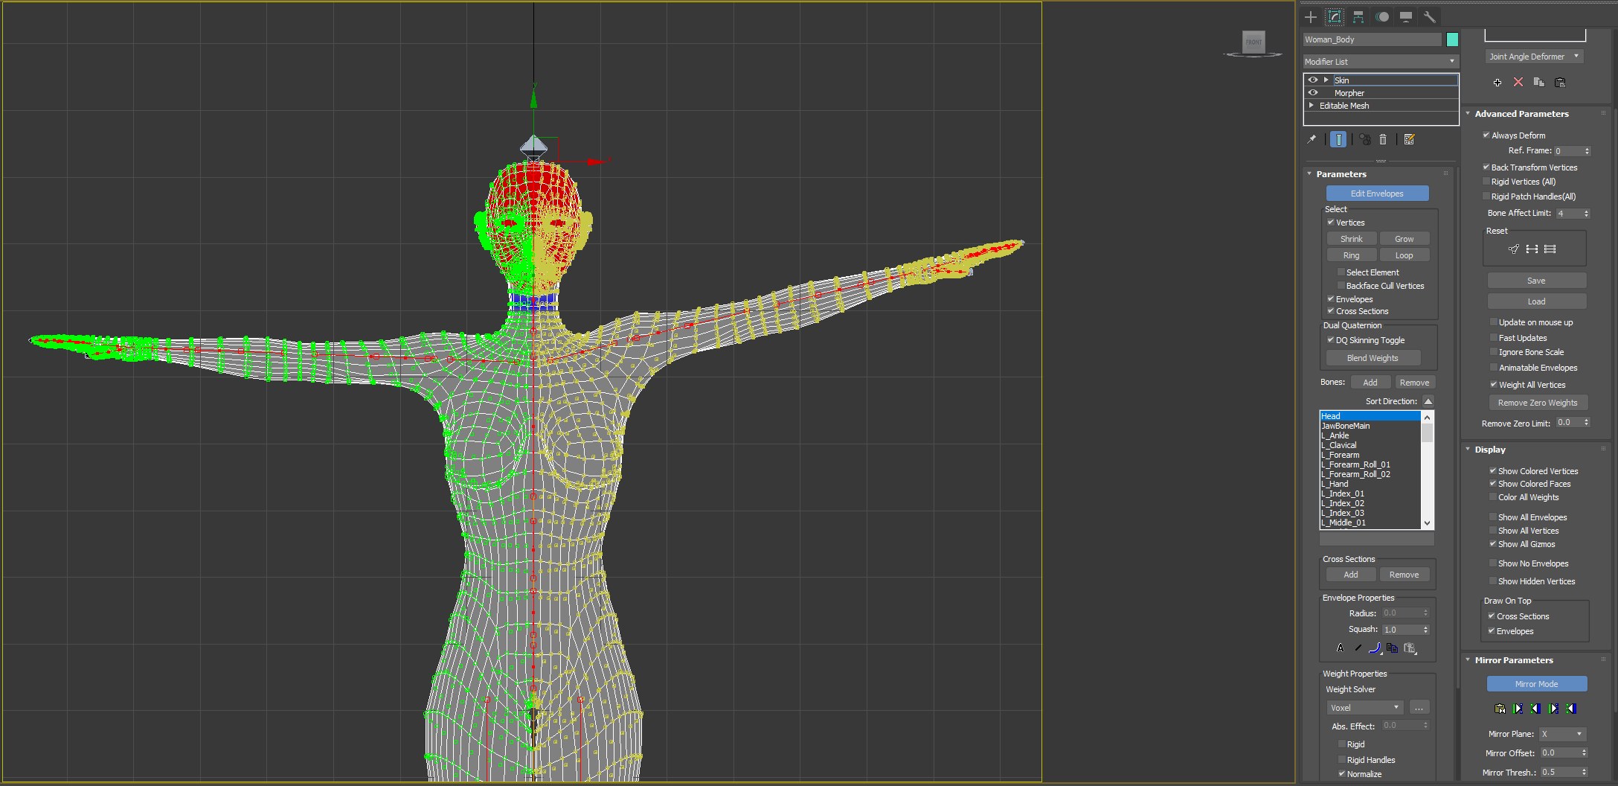The image size is (1618, 786).
Task: Select JawBoneMain in the bones list
Action: (1370, 426)
